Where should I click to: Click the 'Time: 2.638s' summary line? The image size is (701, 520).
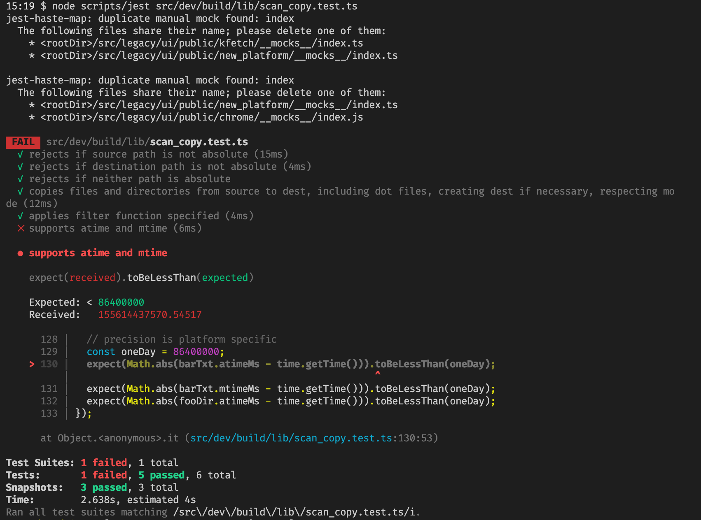click(x=101, y=500)
